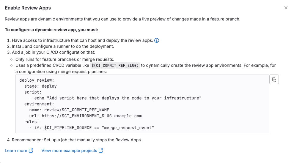Click the info icon beside infrastructure step

[157, 40]
